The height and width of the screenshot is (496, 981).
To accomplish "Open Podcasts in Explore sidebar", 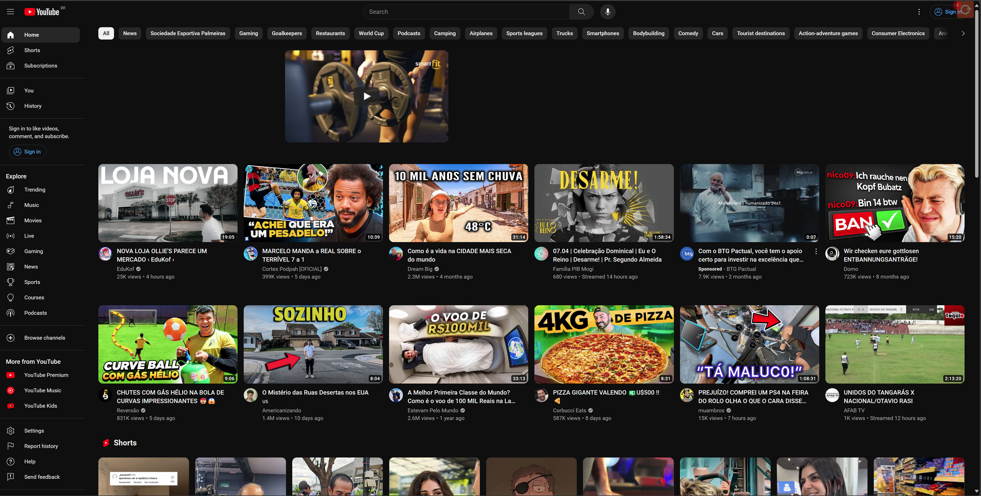I will (x=40, y=313).
